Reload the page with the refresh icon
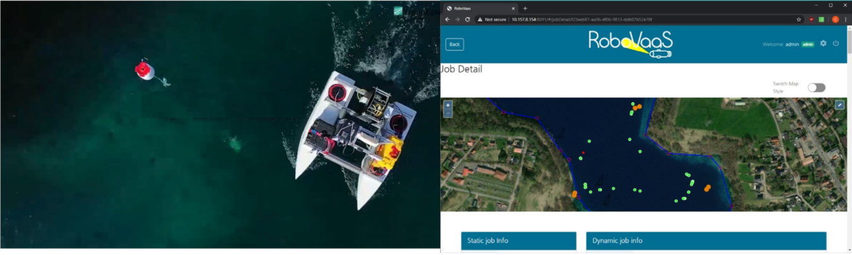The width and height of the screenshot is (852, 255). 467,19
